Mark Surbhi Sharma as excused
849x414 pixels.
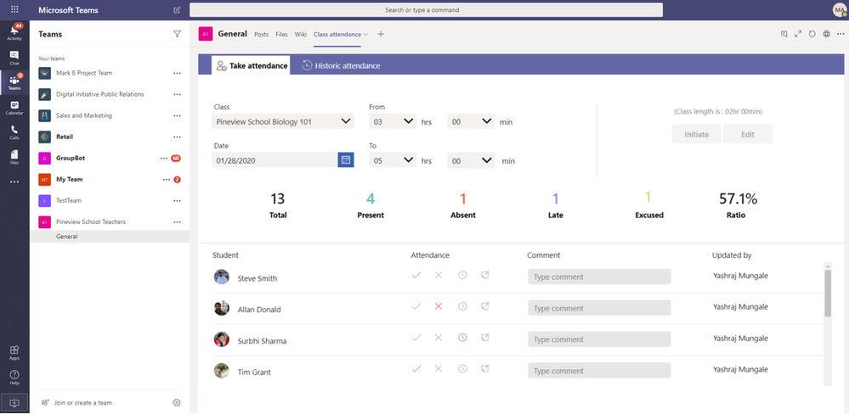click(485, 338)
